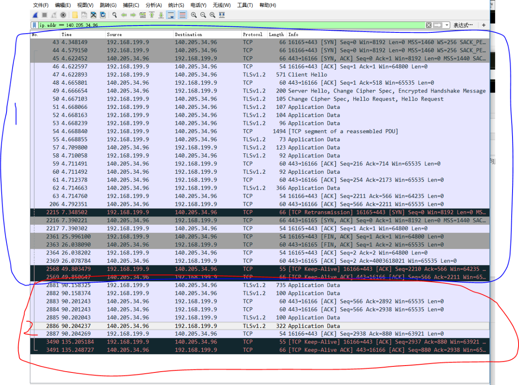Select packet 2886 Application Data row
The height and width of the screenshot is (385, 519).
[260, 326]
